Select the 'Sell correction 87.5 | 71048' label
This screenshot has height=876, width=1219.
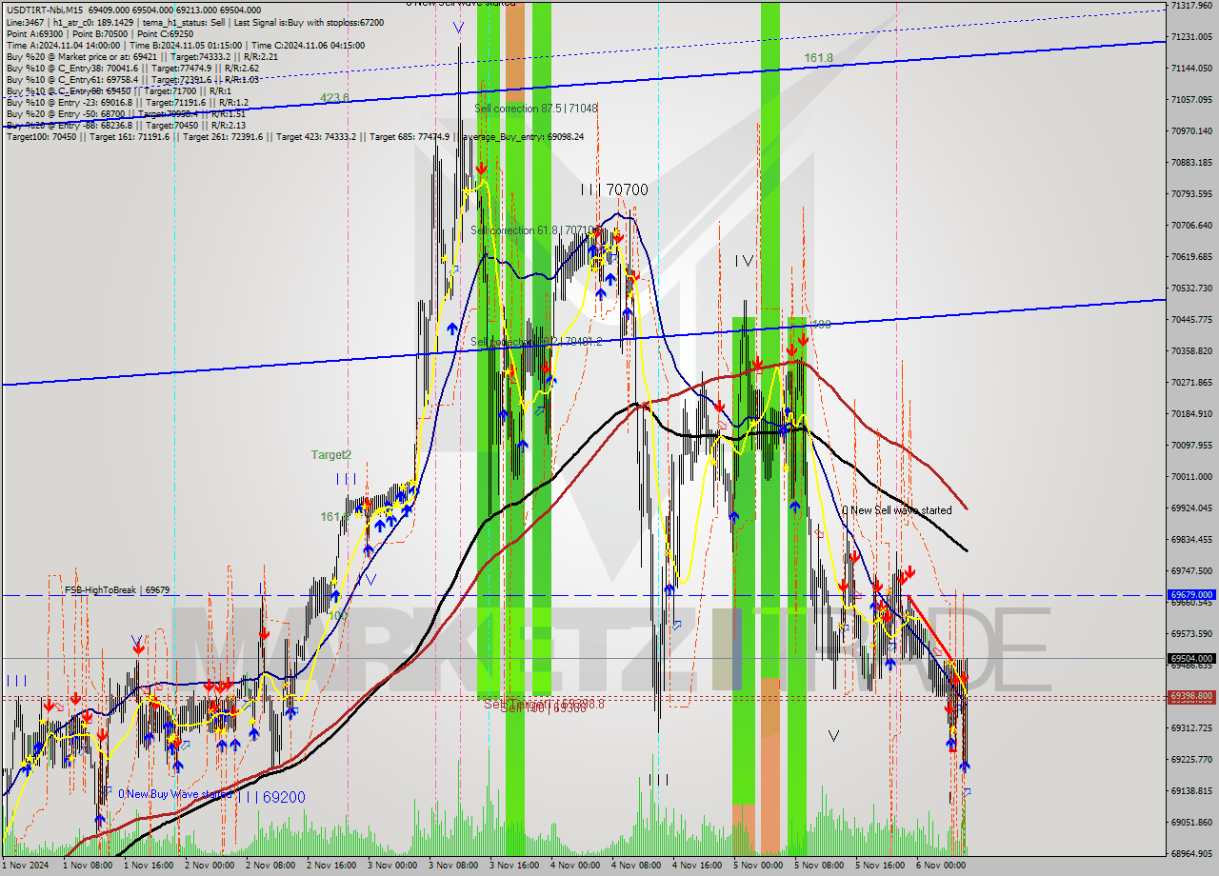(x=536, y=109)
